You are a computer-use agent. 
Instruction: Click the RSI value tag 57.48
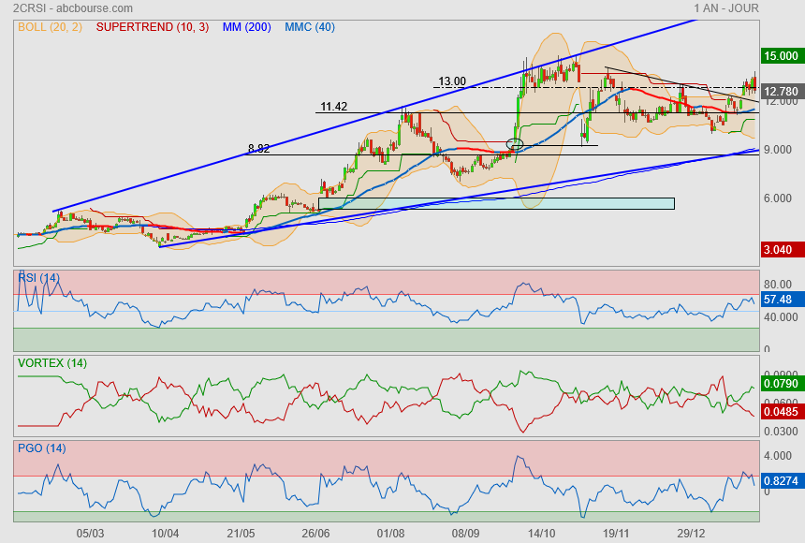pyautogui.click(x=779, y=300)
